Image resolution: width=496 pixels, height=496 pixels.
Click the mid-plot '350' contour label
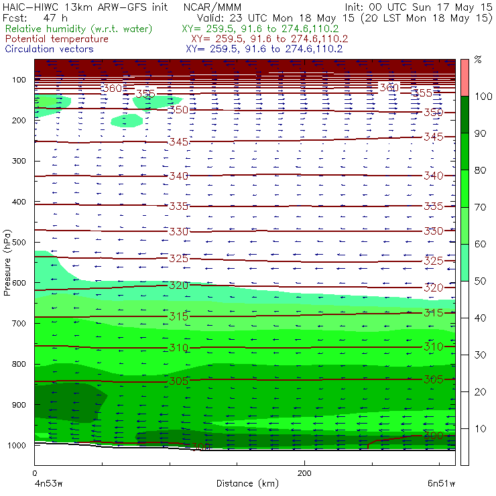179,110
